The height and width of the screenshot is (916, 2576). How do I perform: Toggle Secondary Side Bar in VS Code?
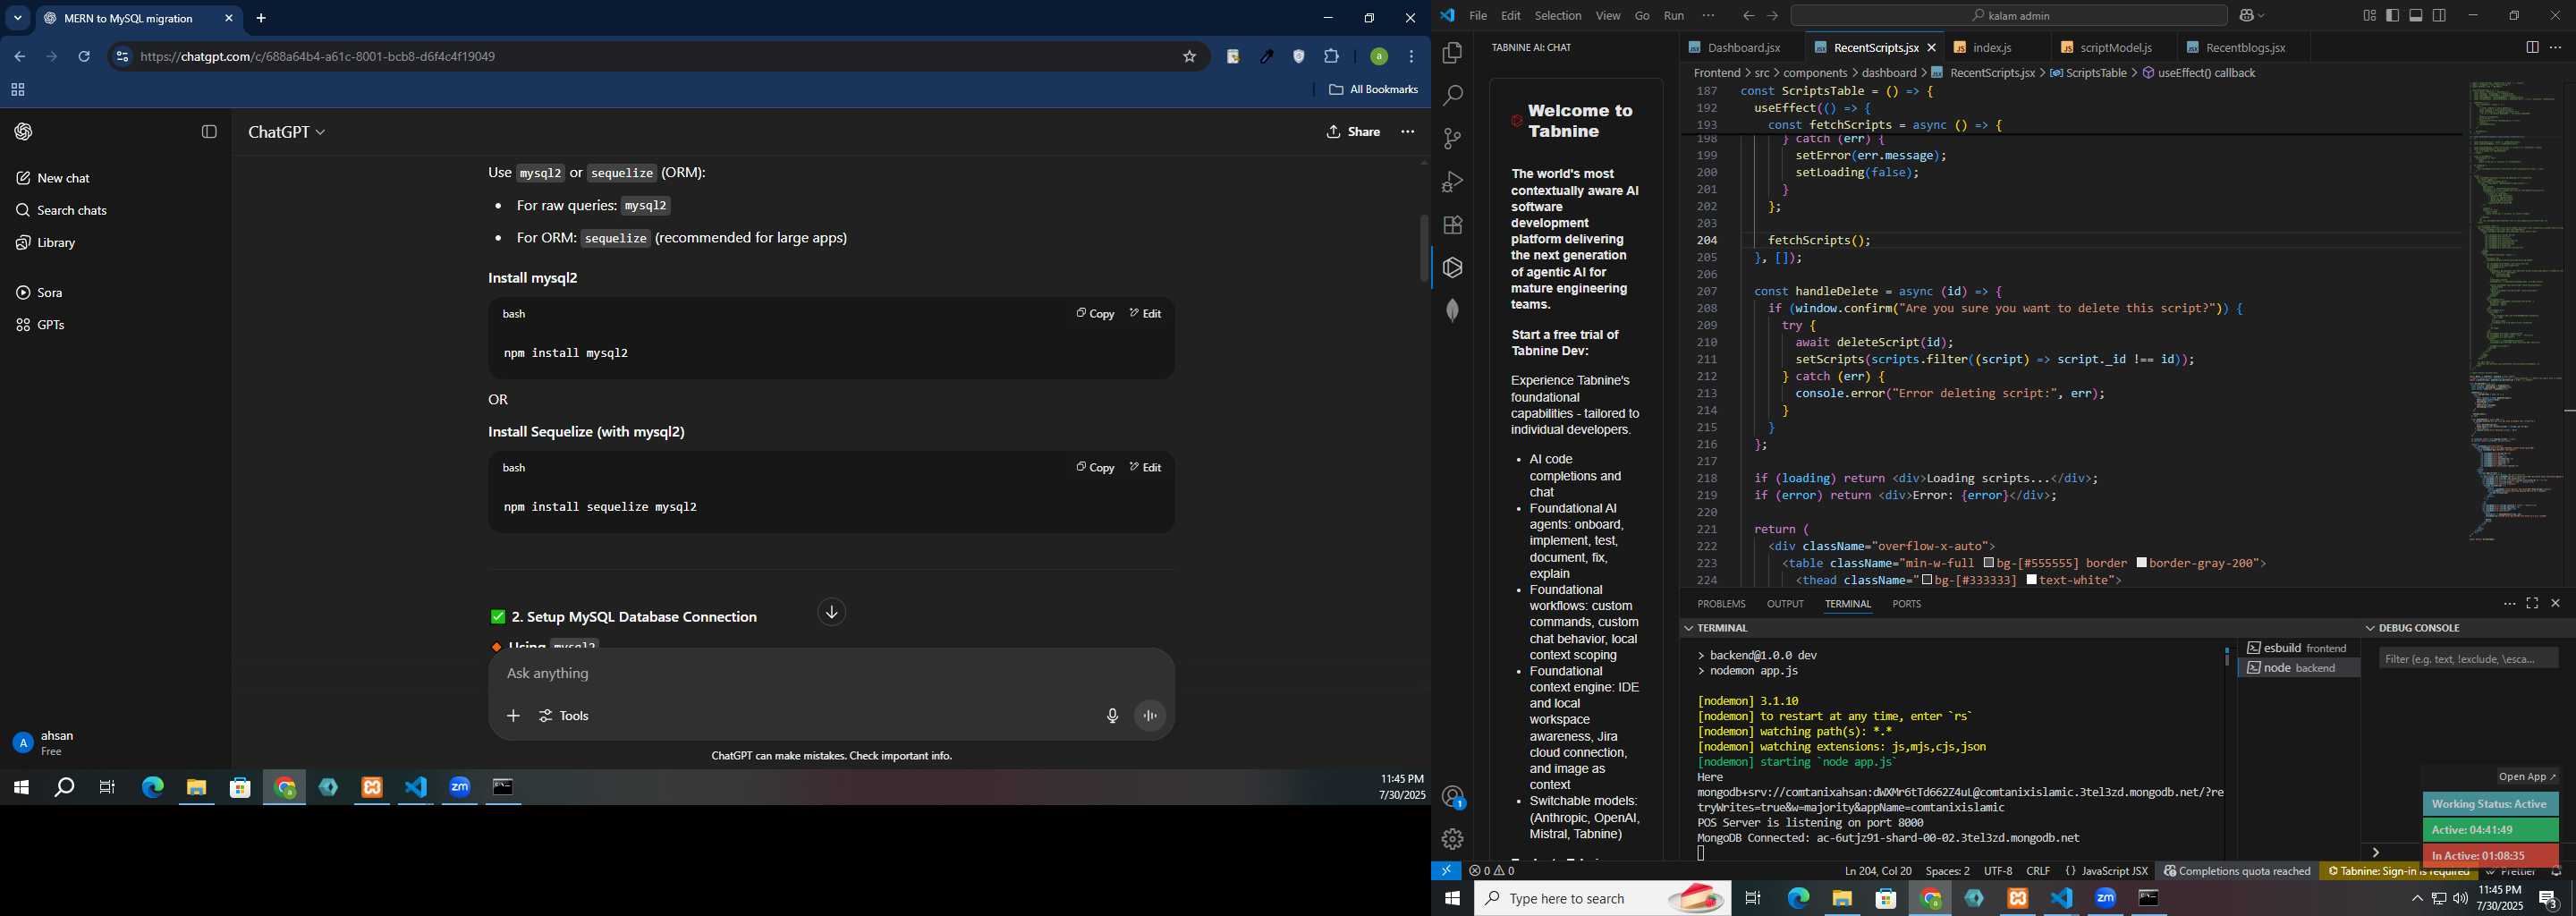(2439, 16)
